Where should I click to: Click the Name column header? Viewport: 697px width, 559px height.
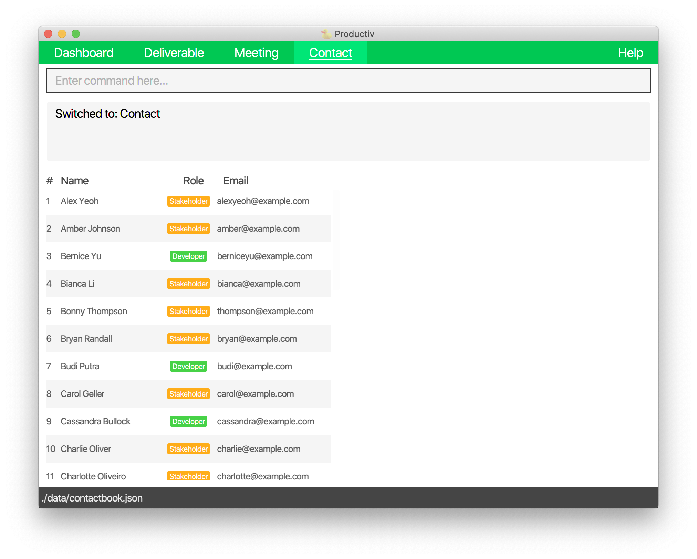point(75,181)
